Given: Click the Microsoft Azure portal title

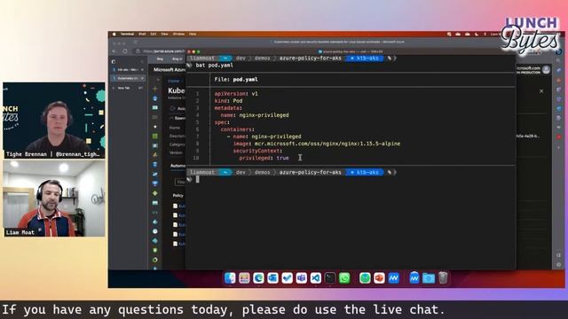Looking at the screenshot, I should pos(170,69).
